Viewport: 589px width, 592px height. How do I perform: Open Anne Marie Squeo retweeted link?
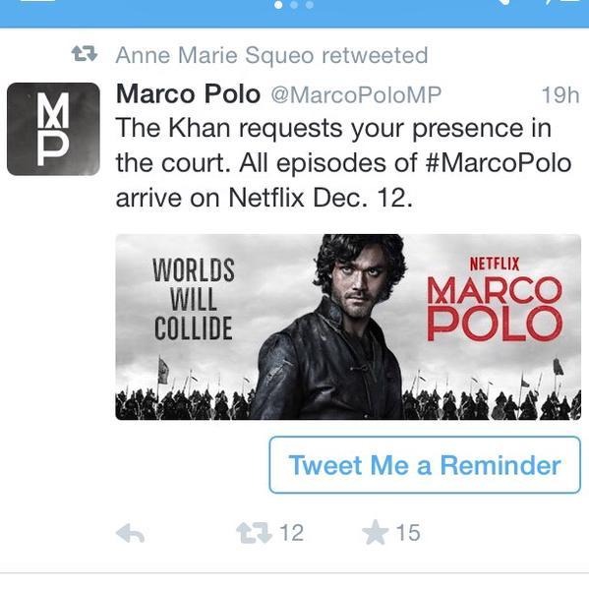271,55
